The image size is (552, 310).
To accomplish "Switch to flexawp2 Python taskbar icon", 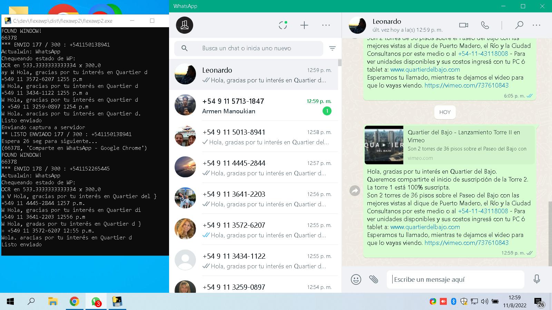I will 117,302.
